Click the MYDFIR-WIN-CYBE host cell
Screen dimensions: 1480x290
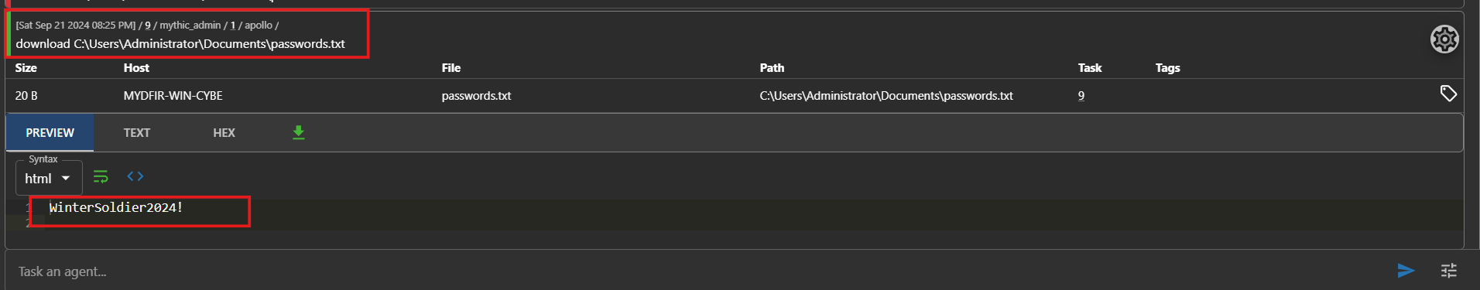pos(173,96)
